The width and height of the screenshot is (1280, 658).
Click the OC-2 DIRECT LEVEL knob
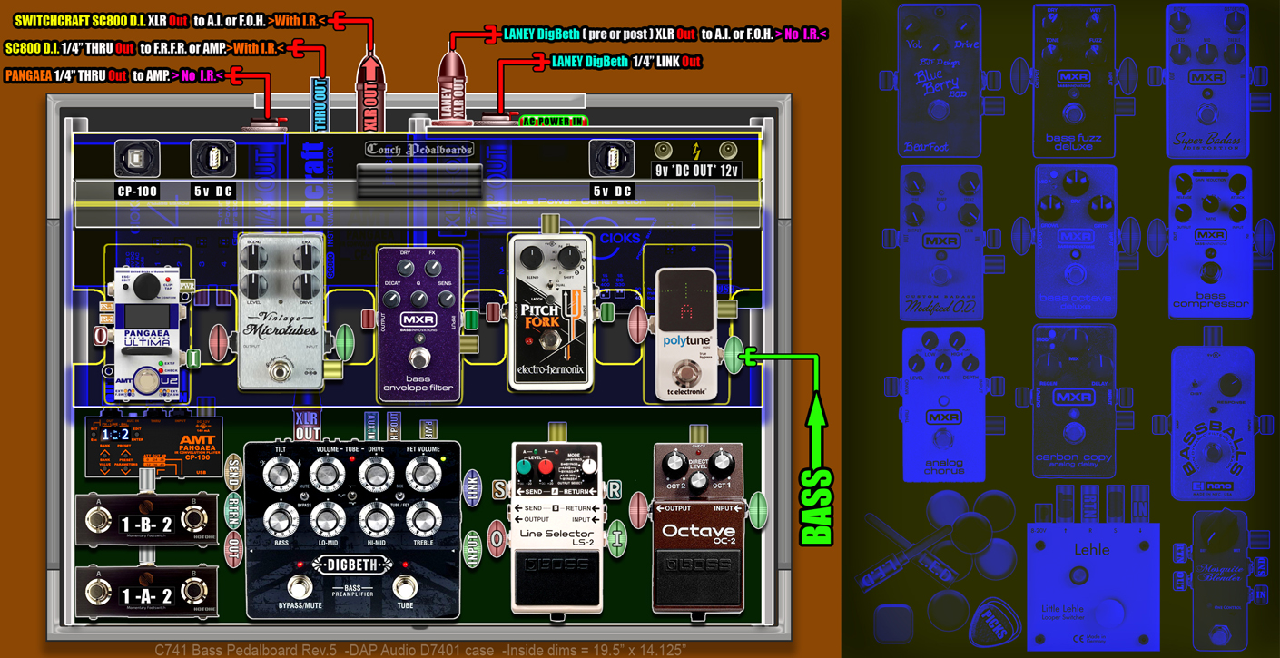698,483
